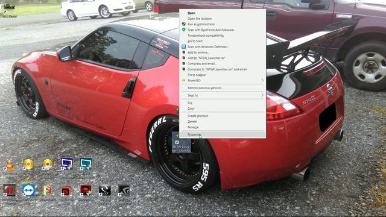386x217 pixels.
Task: Open the purple monitor shortcut icon
Action: (x=67, y=164)
